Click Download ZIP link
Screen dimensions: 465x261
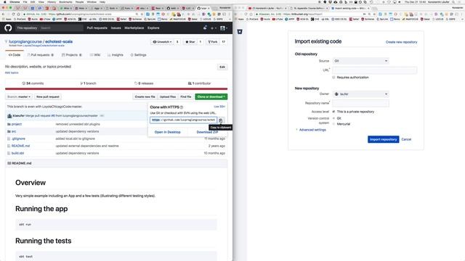click(x=207, y=132)
